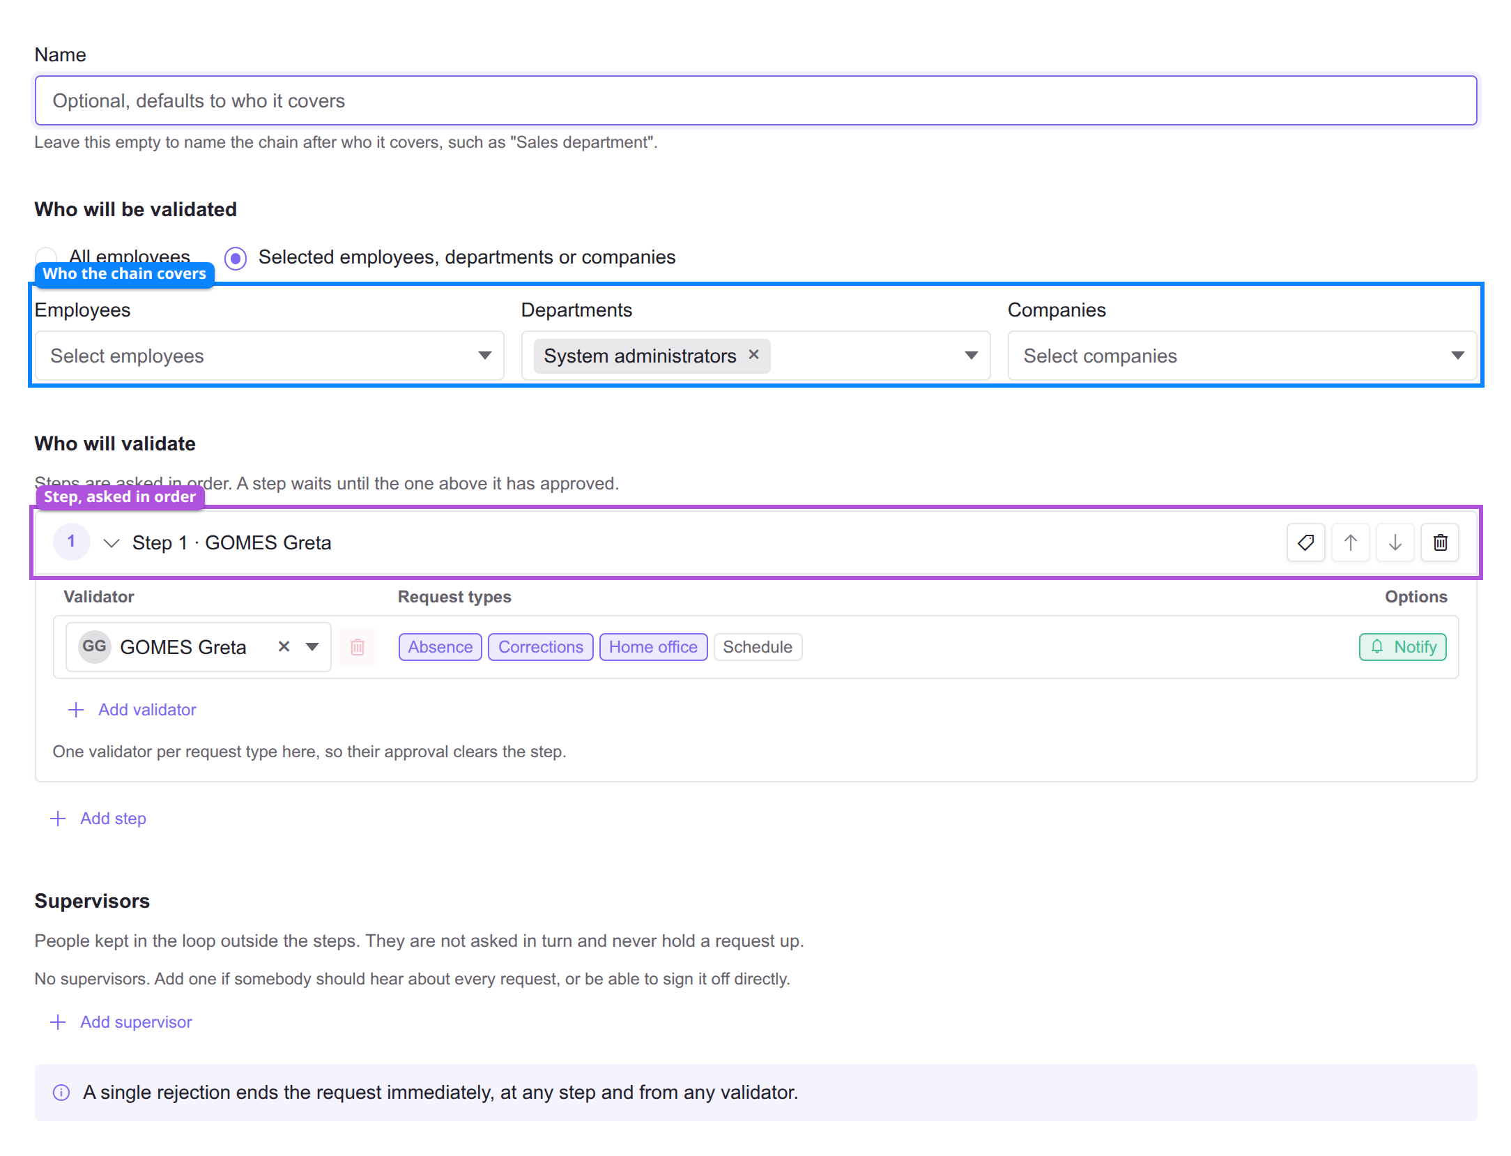The image size is (1511, 1156).
Task: Remove validator row with red trash icon
Action: (x=357, y=647)
